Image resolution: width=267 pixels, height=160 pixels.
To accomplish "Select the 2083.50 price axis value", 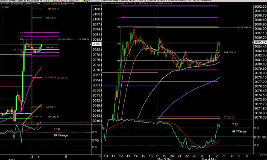I will point(260,51).
